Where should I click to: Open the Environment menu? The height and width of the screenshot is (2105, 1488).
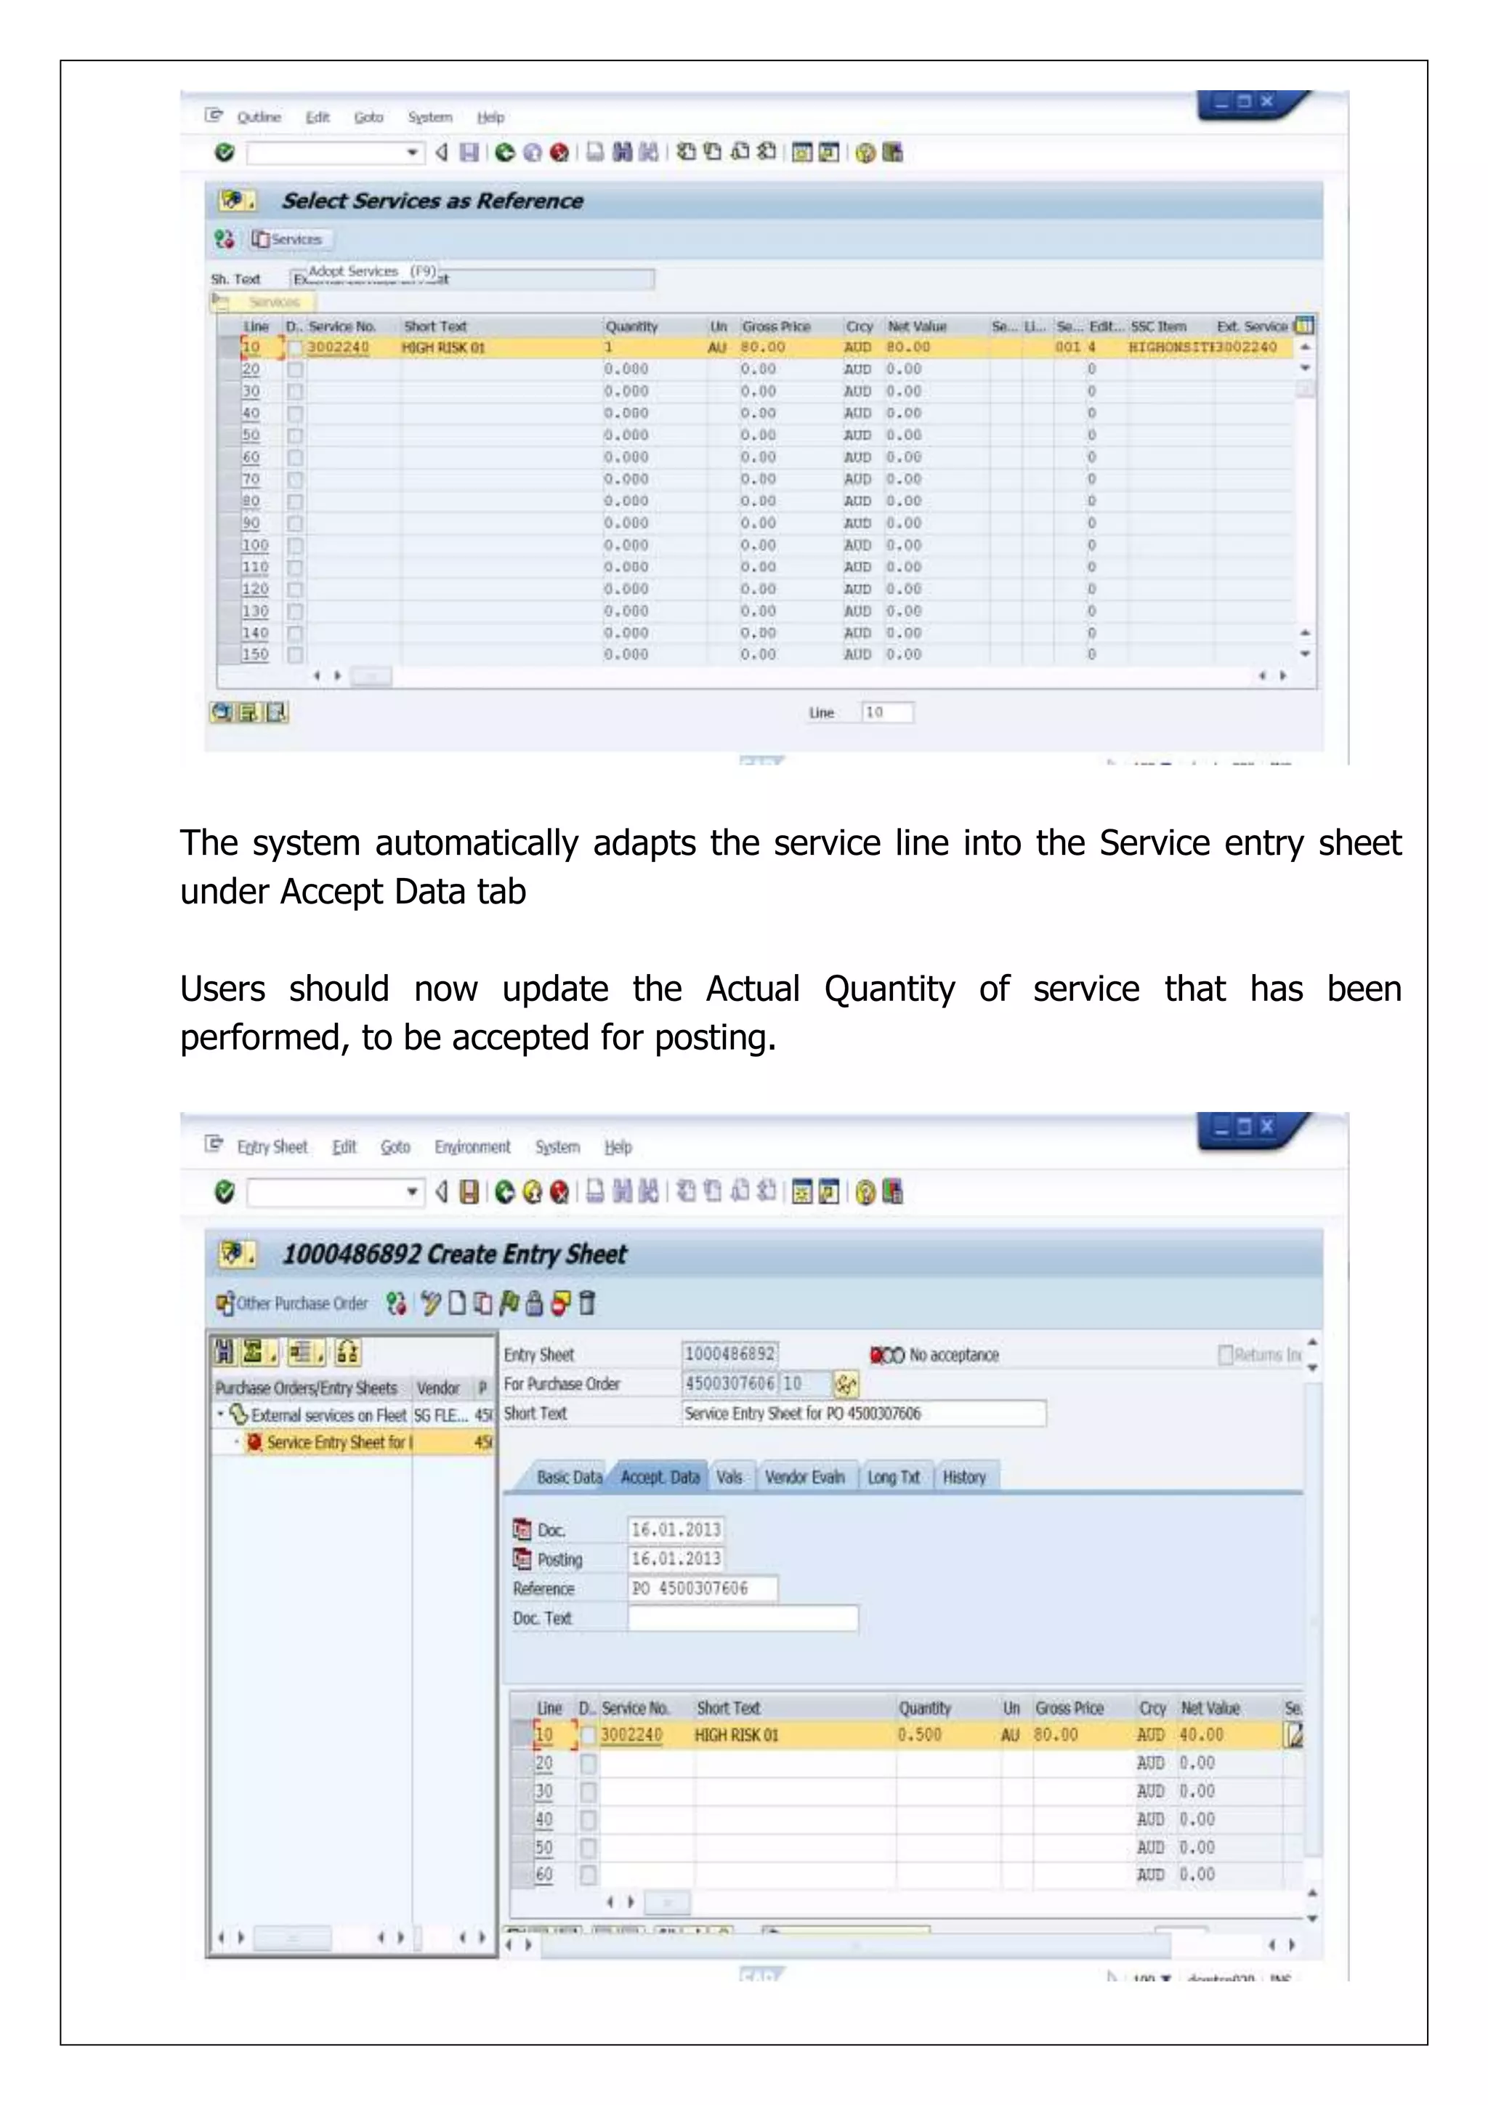tap(472, 1147)
